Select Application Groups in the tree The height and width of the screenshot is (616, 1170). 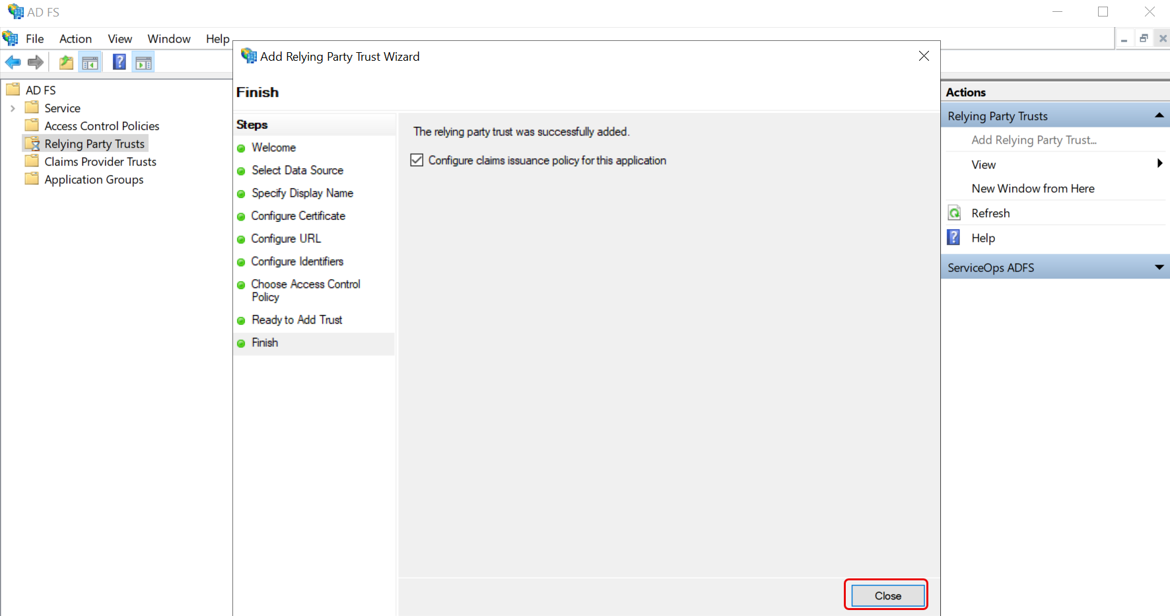click(x=94, y=180)
